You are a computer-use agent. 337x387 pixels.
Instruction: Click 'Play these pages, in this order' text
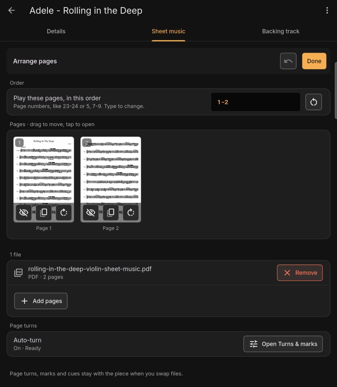pyautogui.click(x=57, y=98)
